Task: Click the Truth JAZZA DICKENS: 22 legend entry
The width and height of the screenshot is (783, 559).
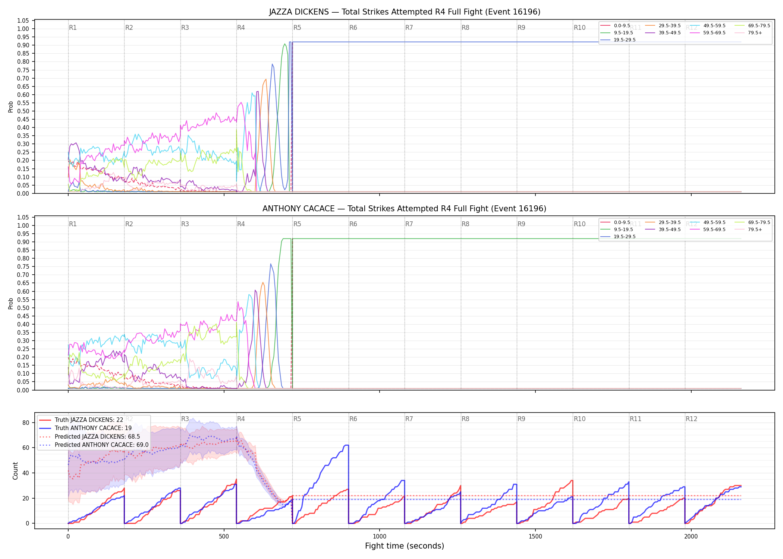Action: (x=81, y=420)
